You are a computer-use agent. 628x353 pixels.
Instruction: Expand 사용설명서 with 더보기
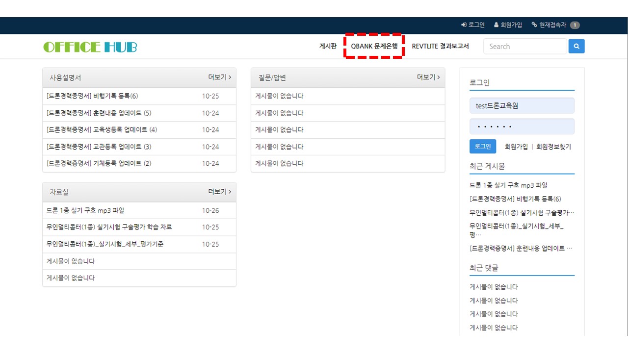pyautogui.click(x=219, y=77)
